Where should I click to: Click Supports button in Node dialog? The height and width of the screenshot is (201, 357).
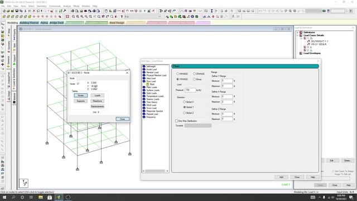click(80, 101)
